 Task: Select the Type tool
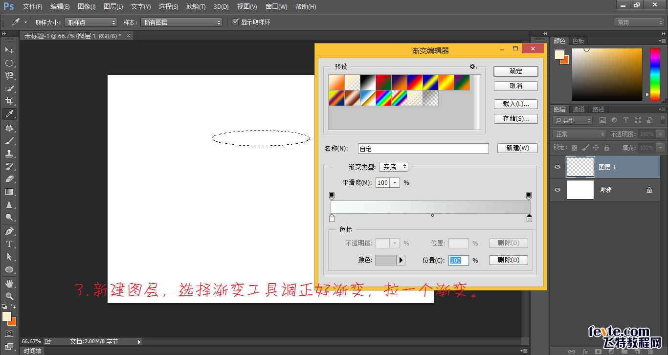pos(9,244)
